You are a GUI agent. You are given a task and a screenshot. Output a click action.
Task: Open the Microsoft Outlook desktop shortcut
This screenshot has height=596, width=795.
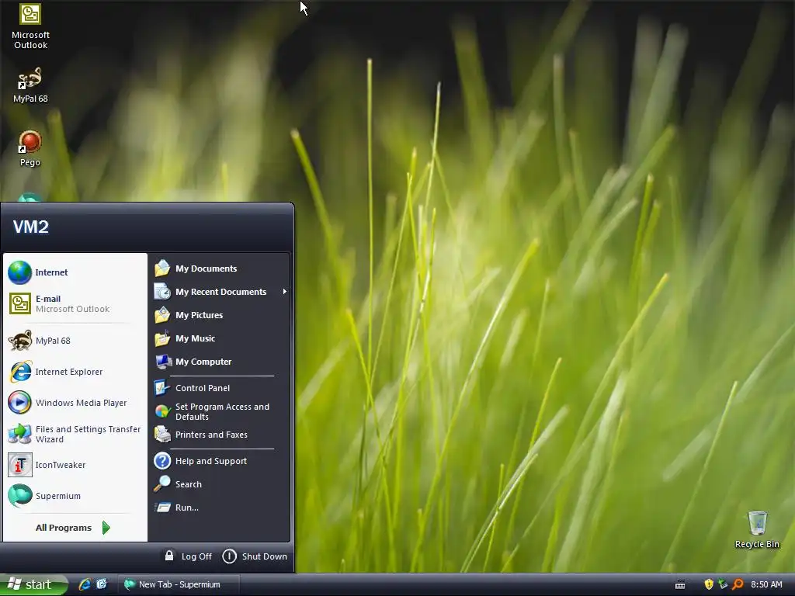pyautogui.click(x=30, y=26)
